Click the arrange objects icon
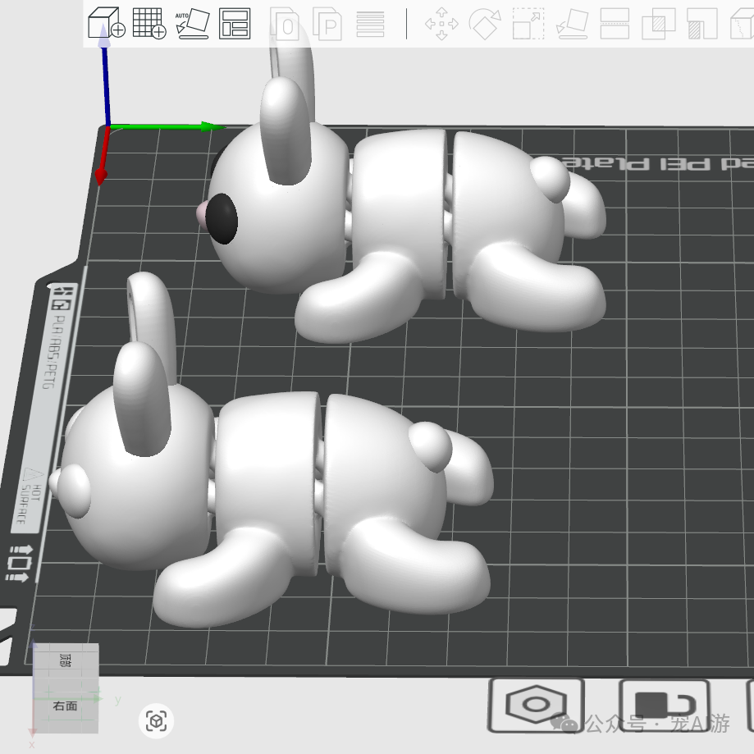The height and width of the screenshot is (754, 754). 234,25
